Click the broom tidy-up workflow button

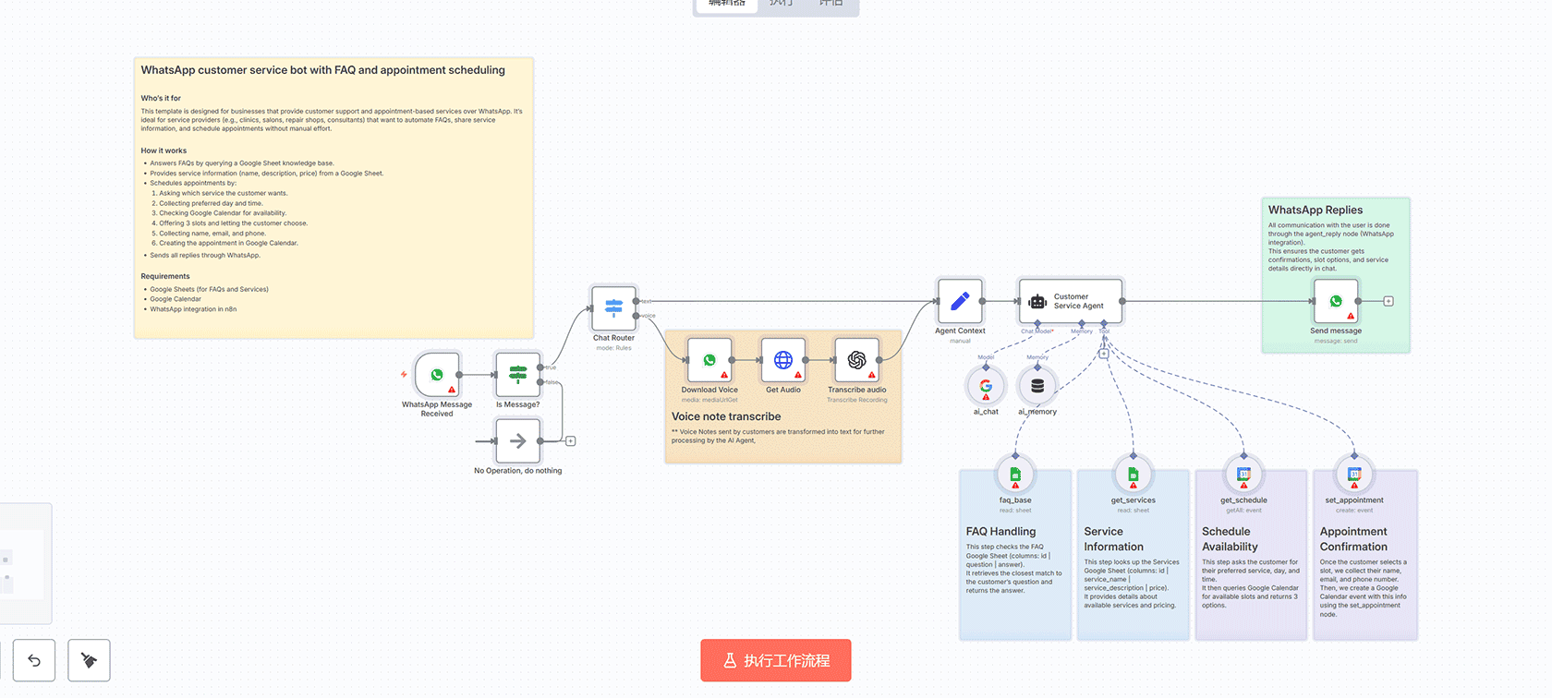(x=89, y=660)
